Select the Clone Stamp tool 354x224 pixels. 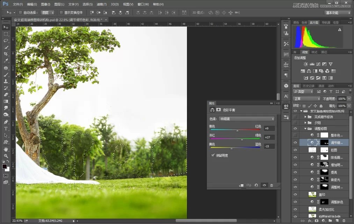(x=6, y=81)
